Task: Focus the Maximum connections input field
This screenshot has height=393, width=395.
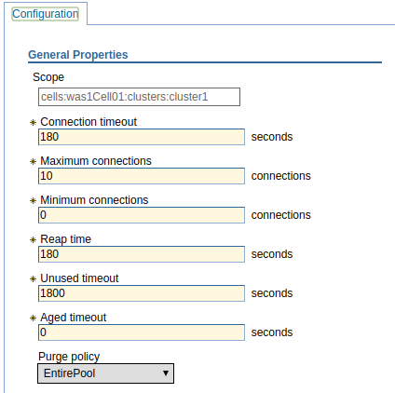Action: [142, 176]
